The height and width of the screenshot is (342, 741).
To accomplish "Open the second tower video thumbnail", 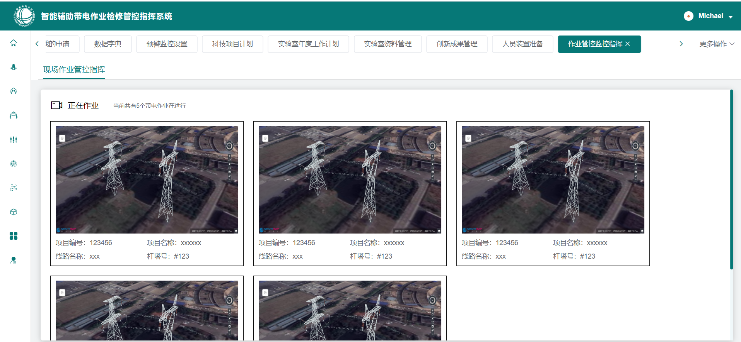I will [x=350, y=179].
